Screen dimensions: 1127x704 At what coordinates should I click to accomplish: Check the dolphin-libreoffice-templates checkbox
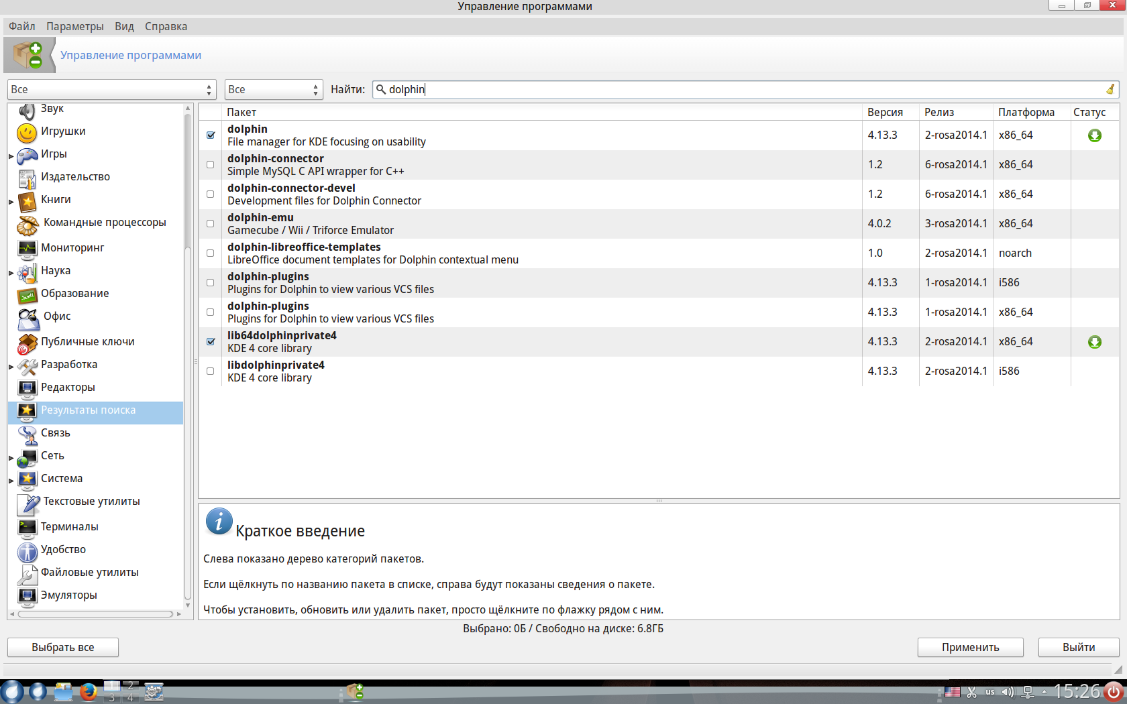coord(211,253)
